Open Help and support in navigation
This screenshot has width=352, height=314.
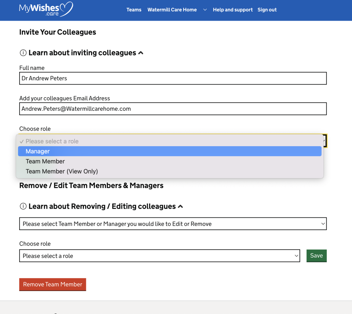click(233, 10)
